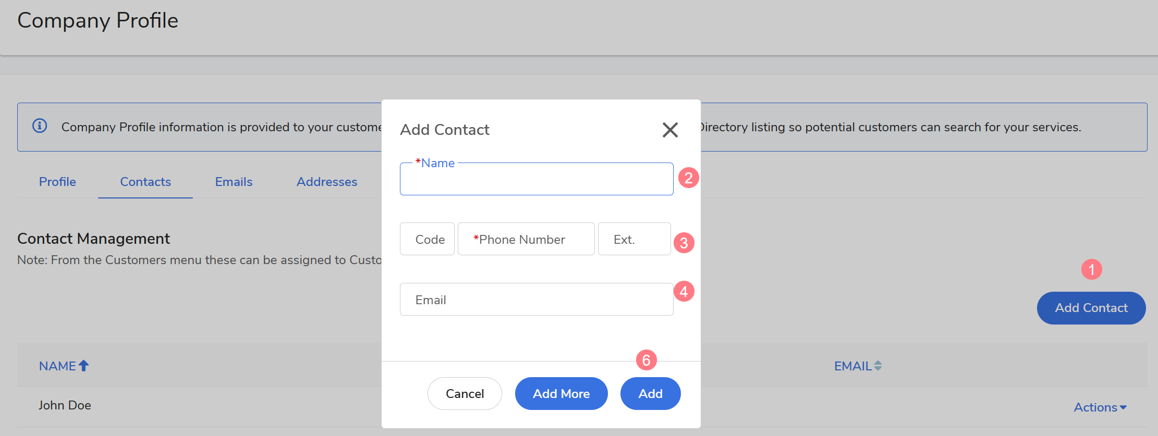Viewport: 1158px width, 436px height.
Task: Click into the Email field
Action: click(536, 300)
